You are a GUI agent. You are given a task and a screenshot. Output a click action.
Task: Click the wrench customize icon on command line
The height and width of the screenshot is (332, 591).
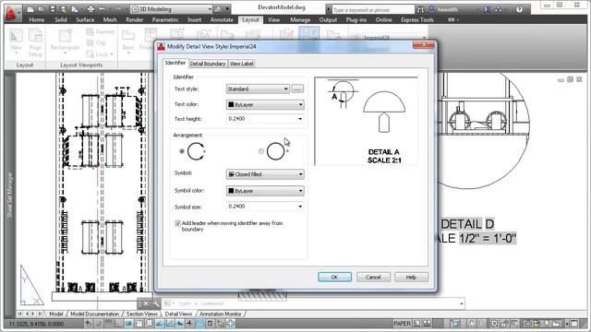pos(156,303)
